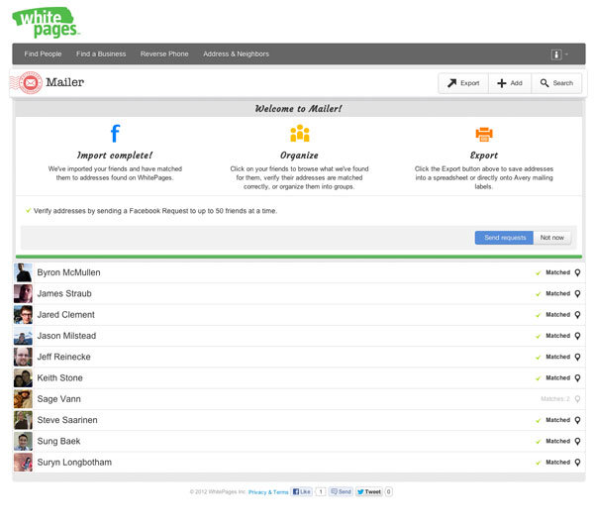
Task: Click Matched status for Keith Stone
Action: point(557,377)
